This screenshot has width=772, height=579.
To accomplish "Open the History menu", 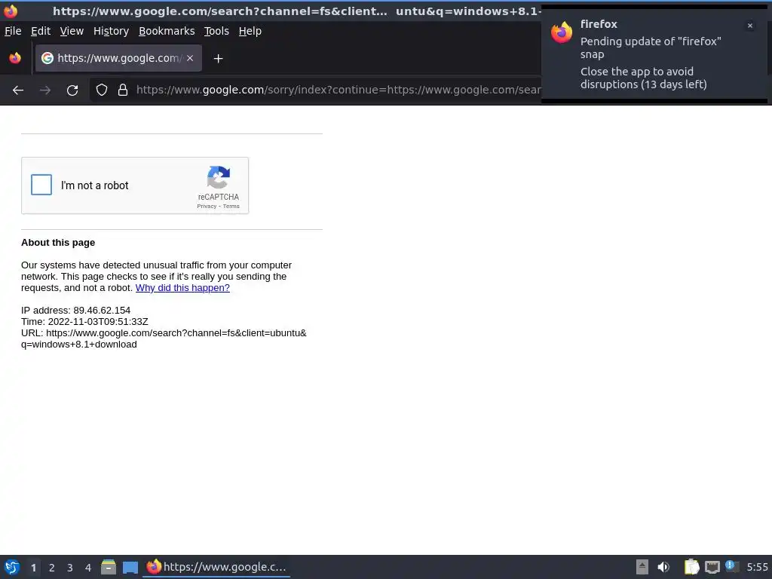I will coord(112,31).
